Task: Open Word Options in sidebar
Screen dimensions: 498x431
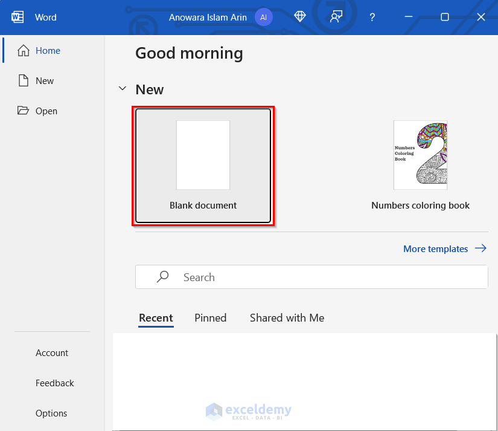Action: [51, 413]
